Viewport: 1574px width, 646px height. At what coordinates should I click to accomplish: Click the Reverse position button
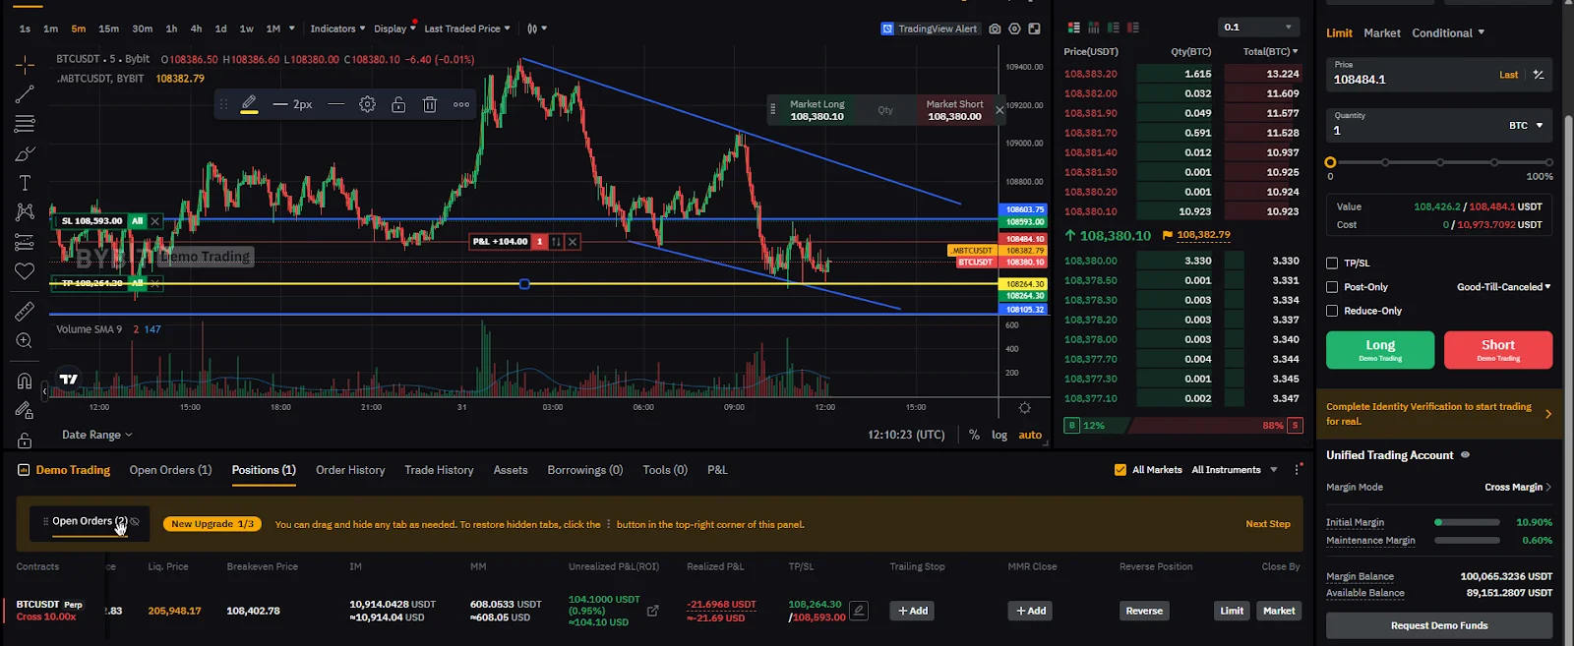1144,611
